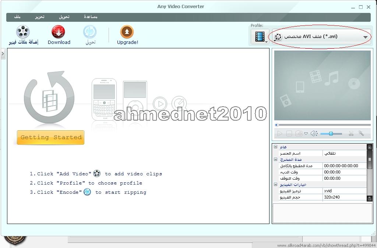Open the مساعدة menu

coord(91,17)
